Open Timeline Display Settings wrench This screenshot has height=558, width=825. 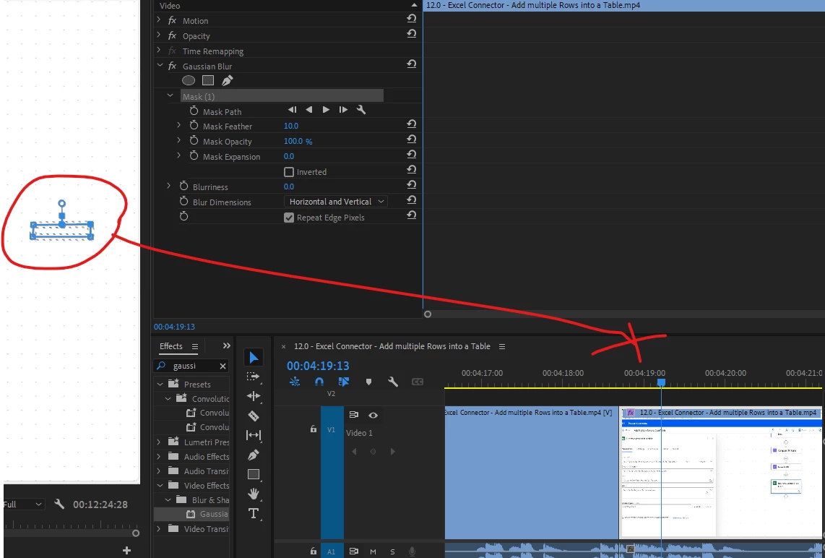point(392,382)
